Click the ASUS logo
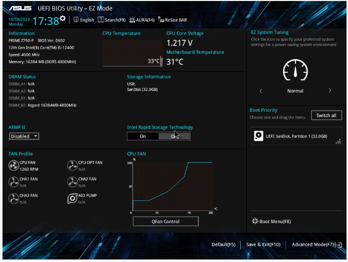This screenshot has height=262, width=348. [x=20, y=8]
